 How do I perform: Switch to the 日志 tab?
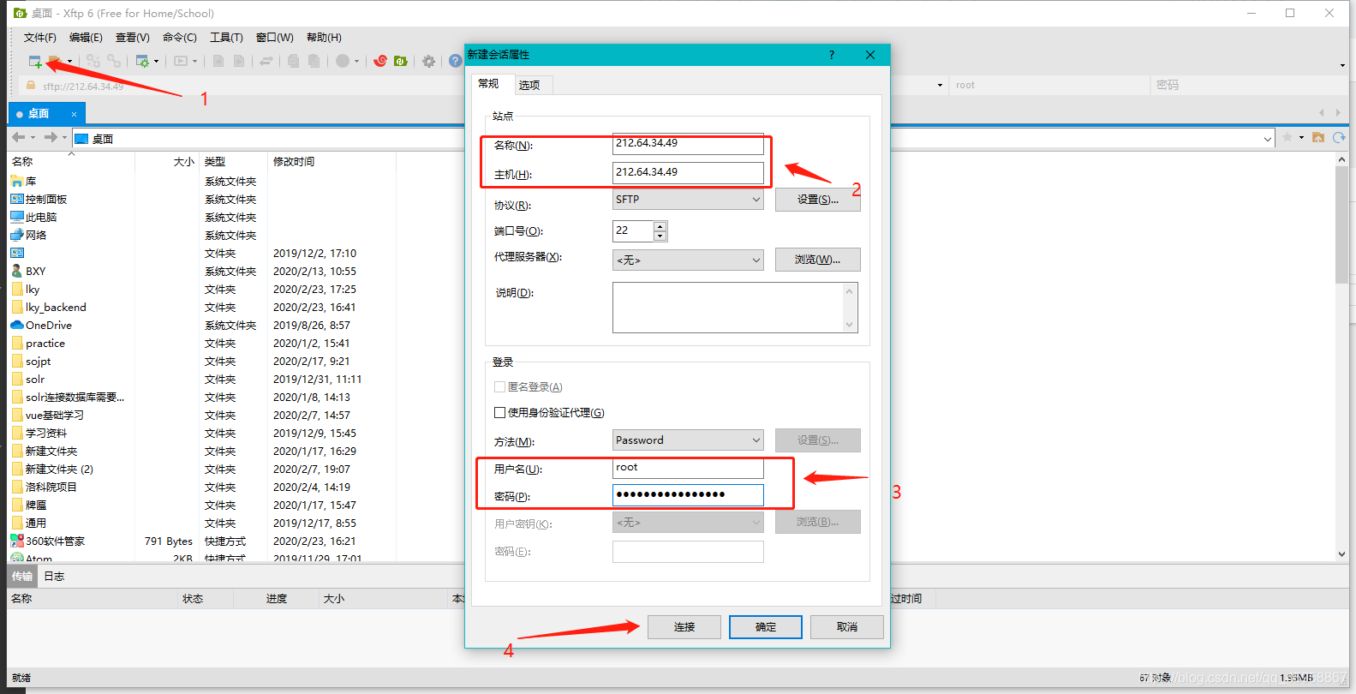click(x=54, y=576)
